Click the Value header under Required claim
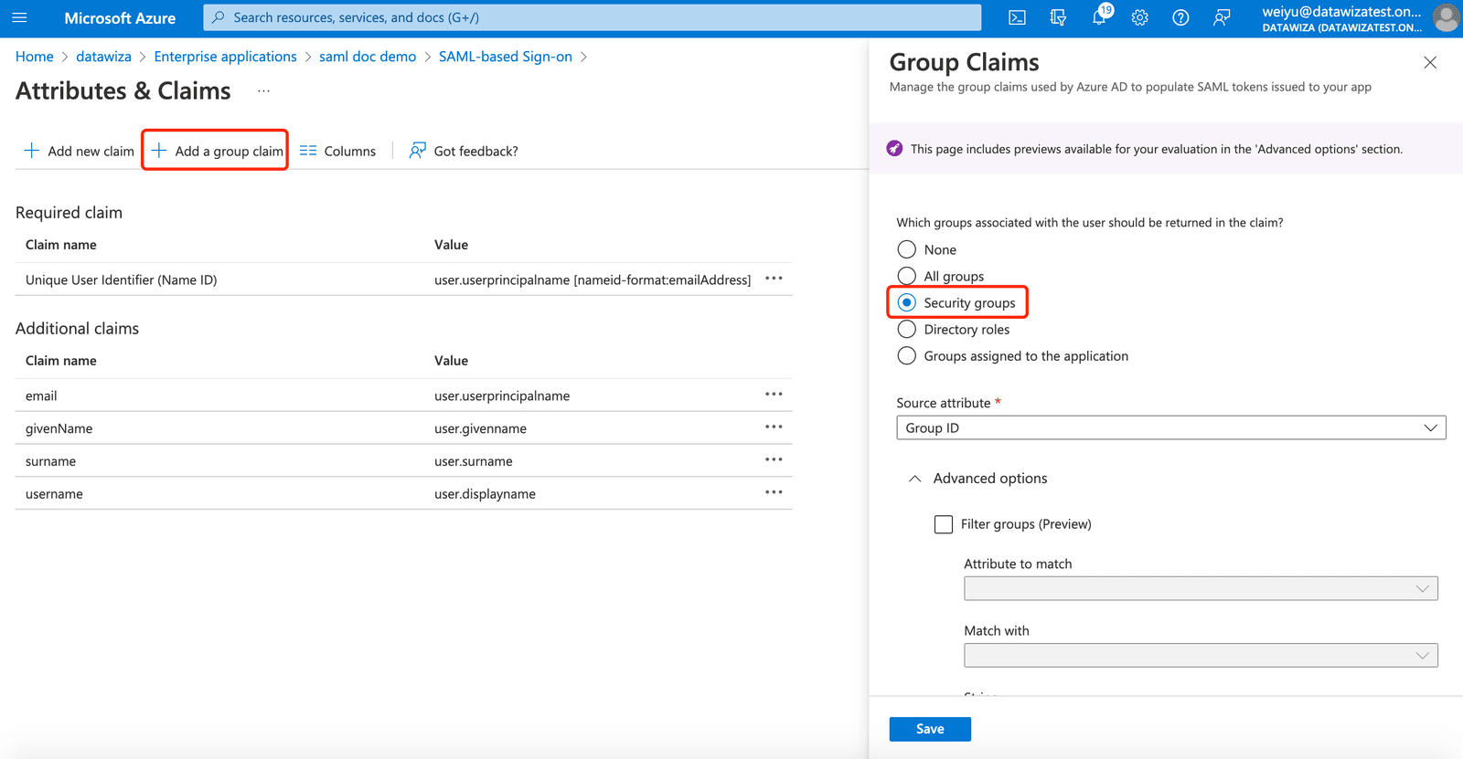Screen dimensions: 1463x759 click(451, 245)
